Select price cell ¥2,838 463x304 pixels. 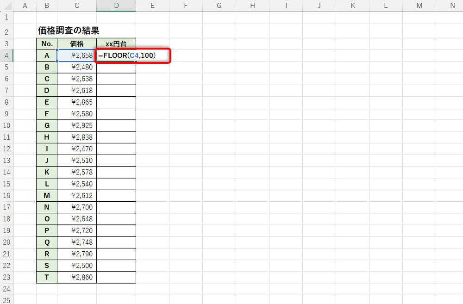point(77,137)
